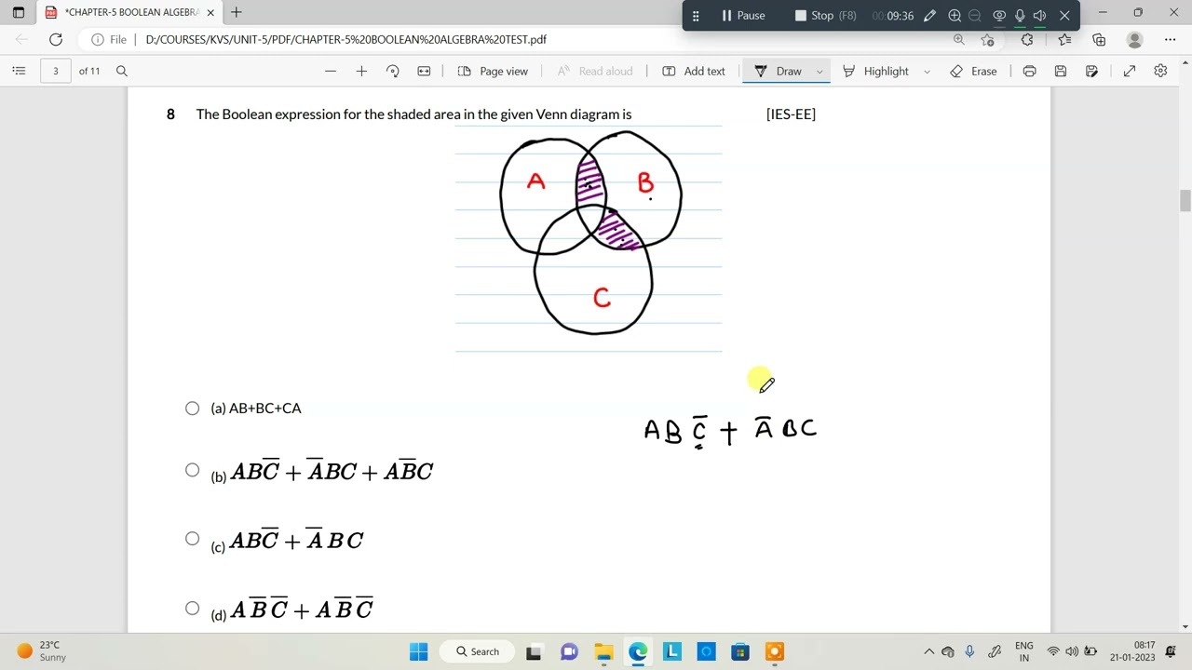Viewport: 1192px width, 670px height.
Task: Open Microsoft Store from the taskbar
Action: 740,651
